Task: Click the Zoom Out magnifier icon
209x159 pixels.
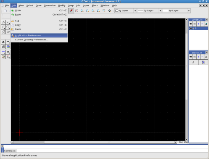Action: pyautogui.click(x=87, y=11)
